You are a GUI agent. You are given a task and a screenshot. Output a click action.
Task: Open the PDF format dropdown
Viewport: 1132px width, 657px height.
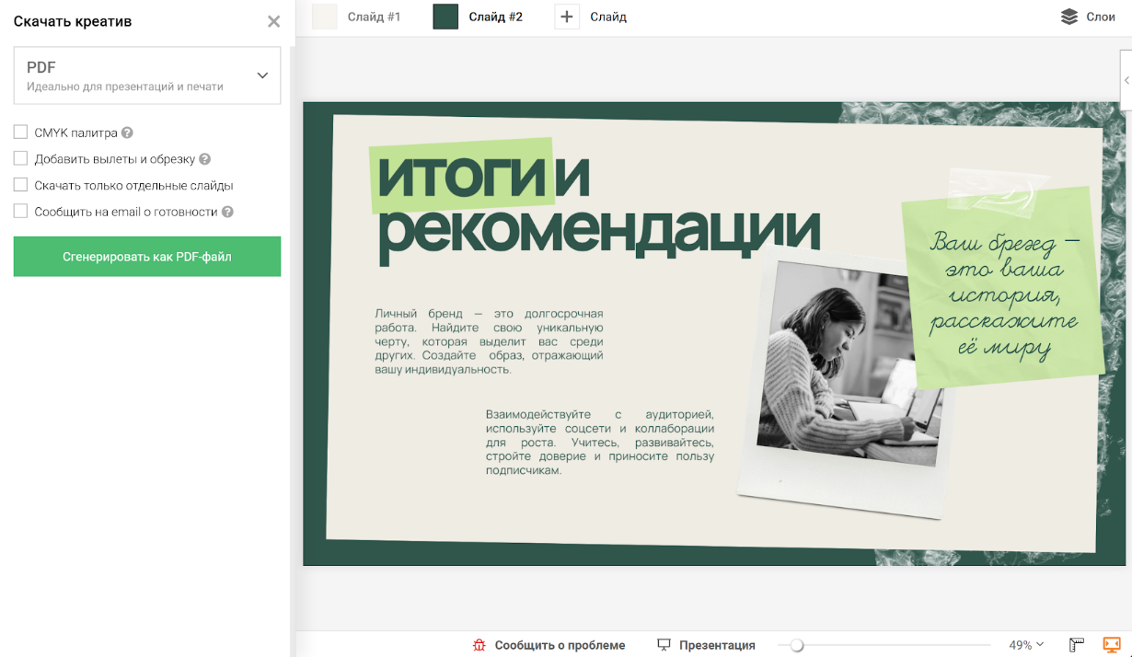(x=147, y=75)
